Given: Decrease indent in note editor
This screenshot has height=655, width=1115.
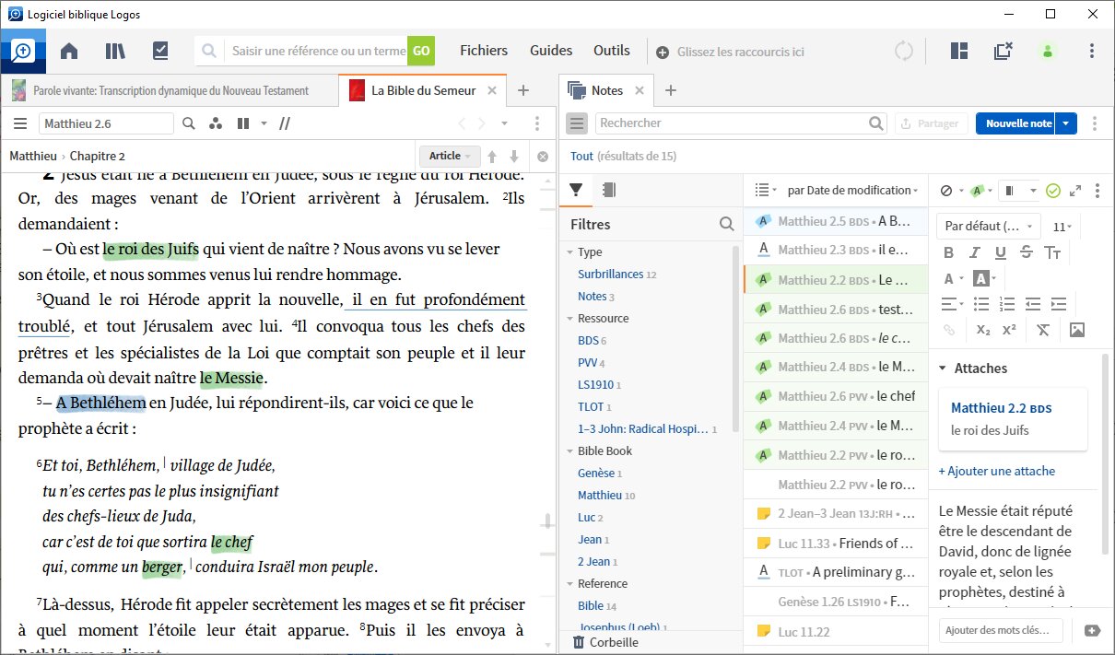Looking at the screenshot, I should click(1033, 304).
